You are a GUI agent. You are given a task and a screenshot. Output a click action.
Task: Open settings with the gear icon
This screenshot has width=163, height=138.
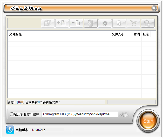(x=105, y=23)
